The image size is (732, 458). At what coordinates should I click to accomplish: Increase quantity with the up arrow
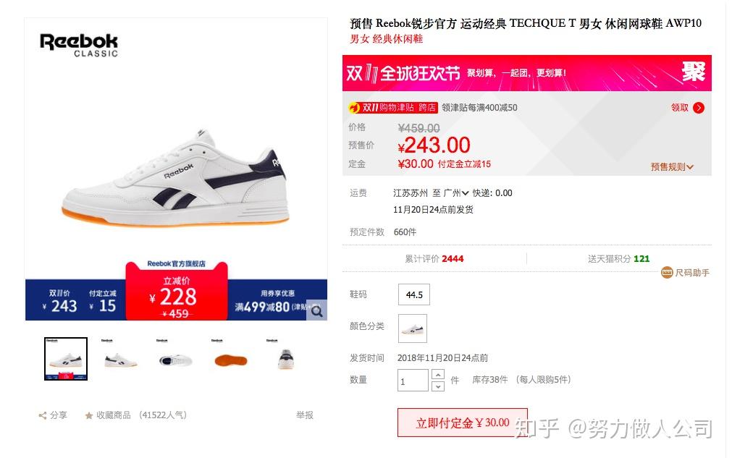[x=438, y=375]
